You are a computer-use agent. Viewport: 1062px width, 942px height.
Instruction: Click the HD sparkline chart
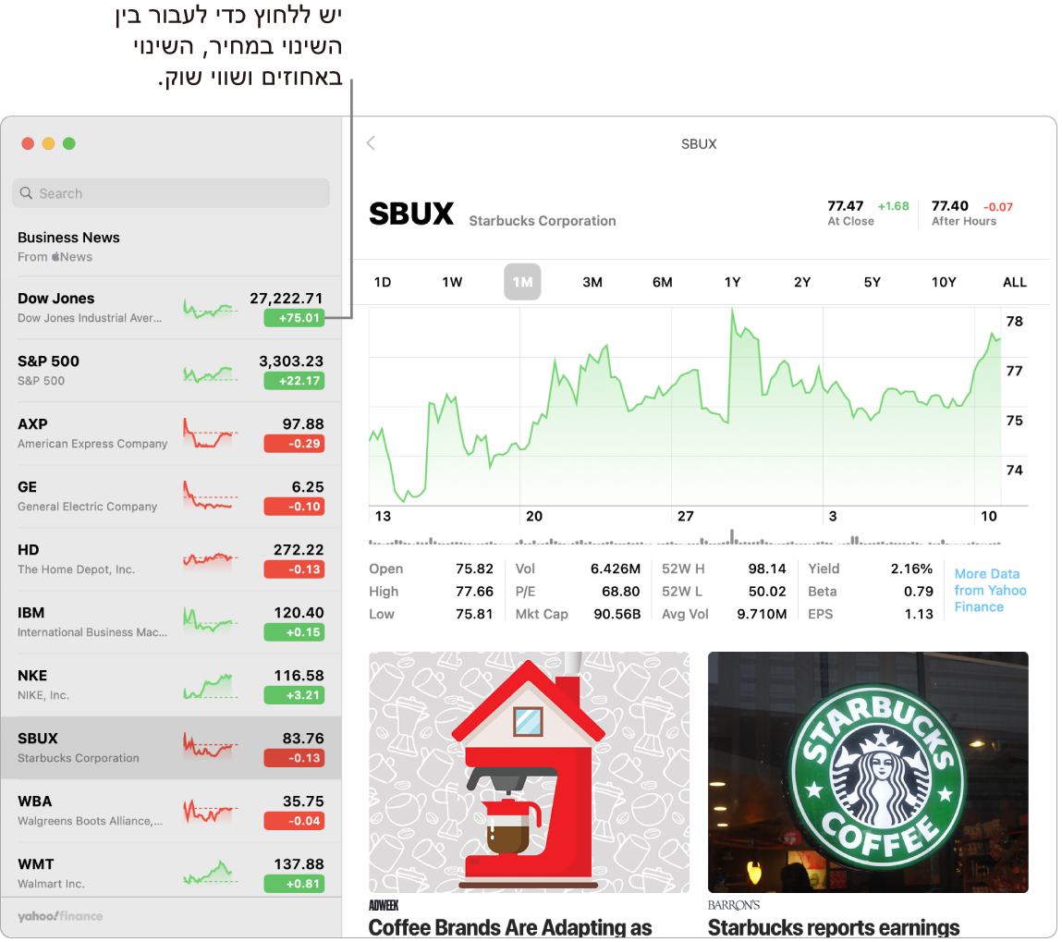coord(211,559)
